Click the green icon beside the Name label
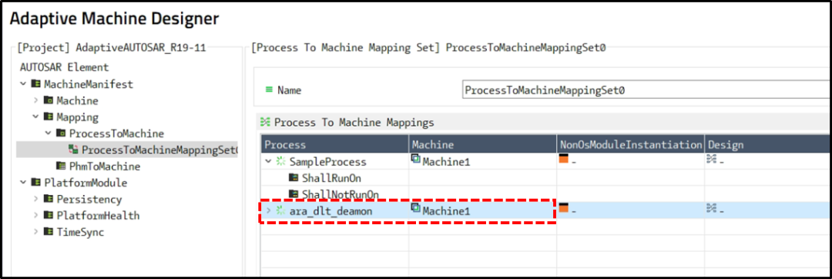 (x=270, y=89)
